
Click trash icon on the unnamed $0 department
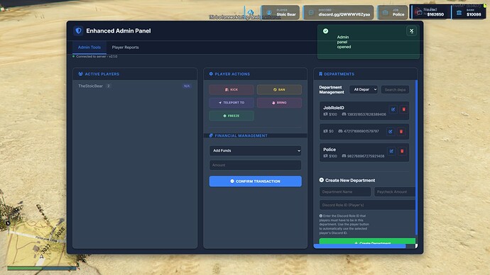401,131
